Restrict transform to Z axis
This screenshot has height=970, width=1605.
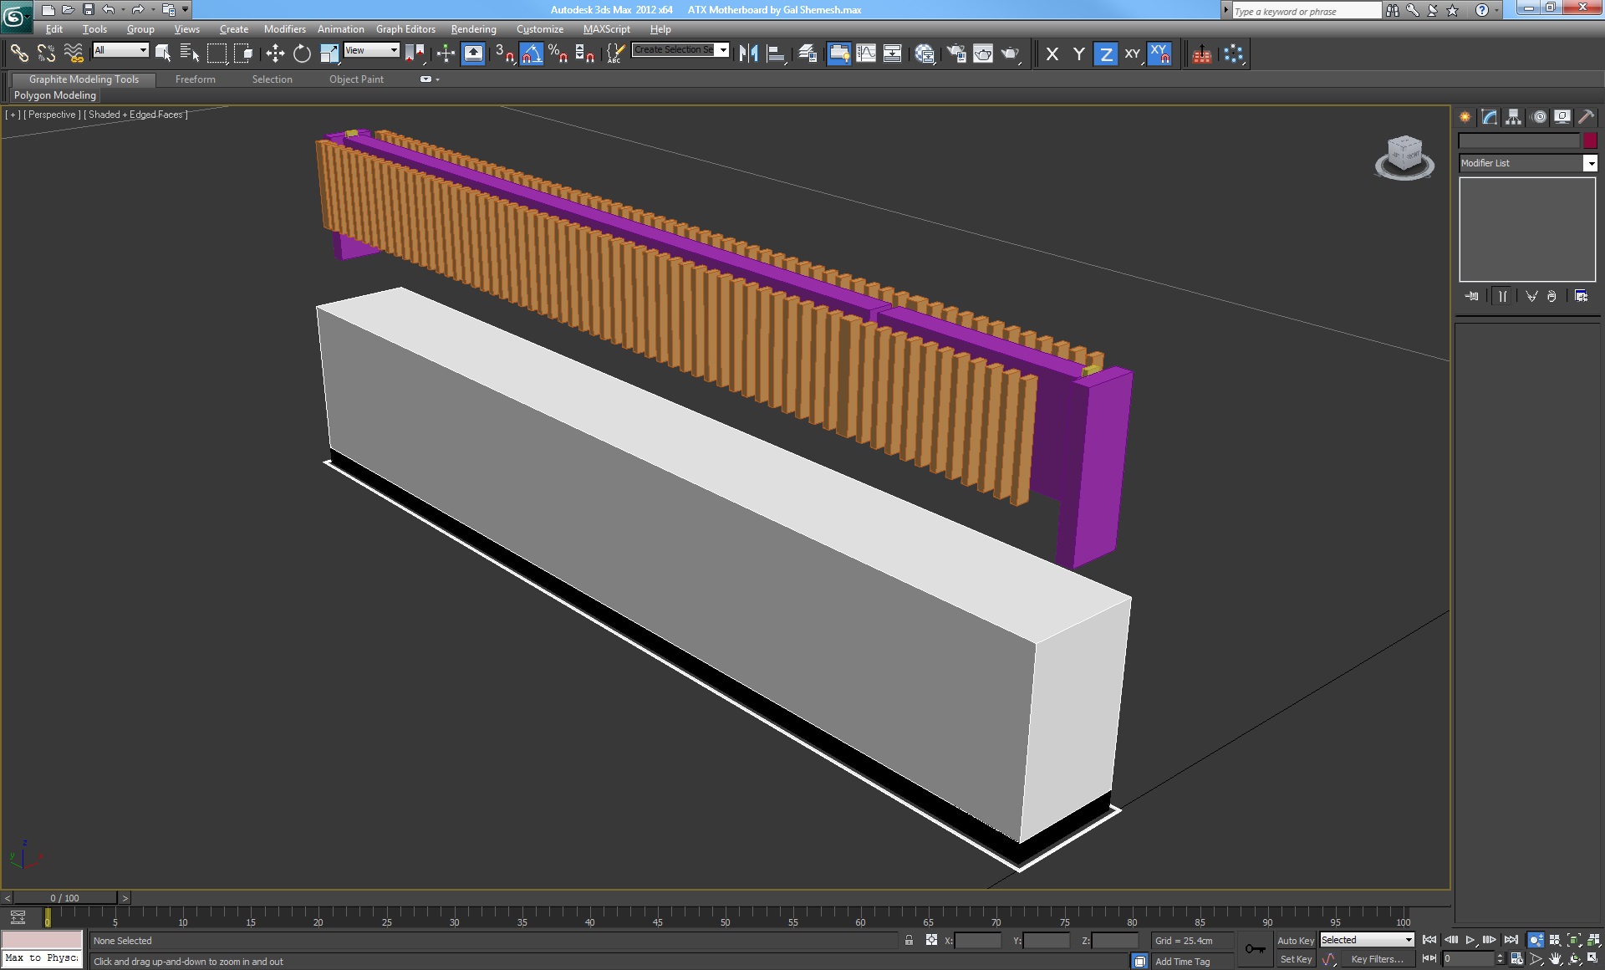tap(1106, 54)
